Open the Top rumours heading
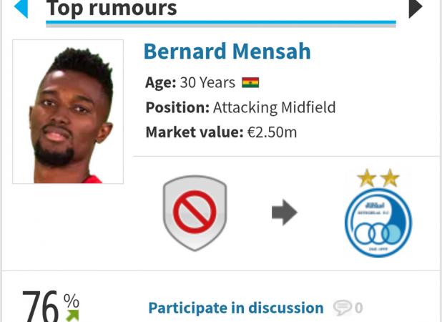Image resolution: width=442 pixels, height=322 pixels. (x=112, y=9)
